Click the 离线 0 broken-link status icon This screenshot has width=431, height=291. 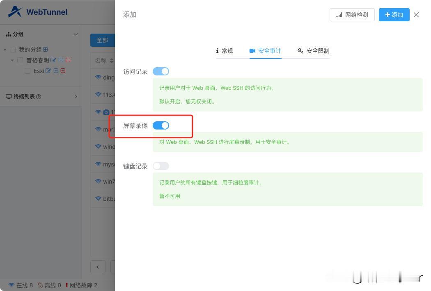pos(40,285)
